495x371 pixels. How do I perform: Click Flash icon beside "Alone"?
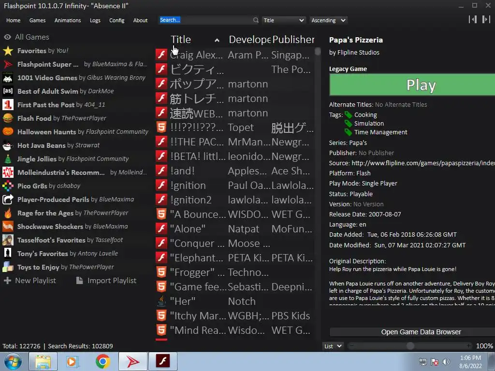[161, 228]
